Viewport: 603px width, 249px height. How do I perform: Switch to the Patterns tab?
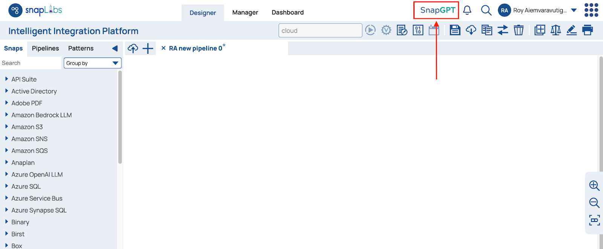(81, 49)
